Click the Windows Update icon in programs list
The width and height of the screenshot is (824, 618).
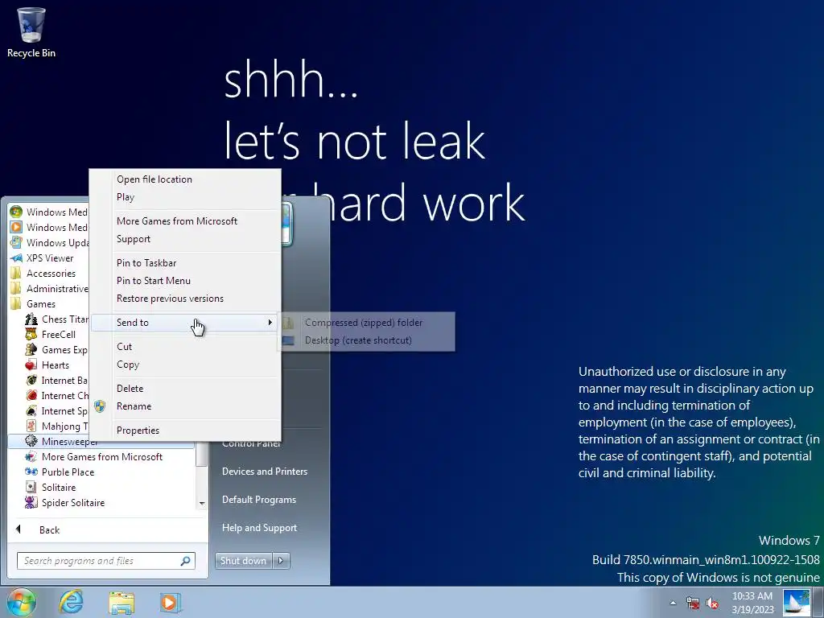(x=16, y=242)
